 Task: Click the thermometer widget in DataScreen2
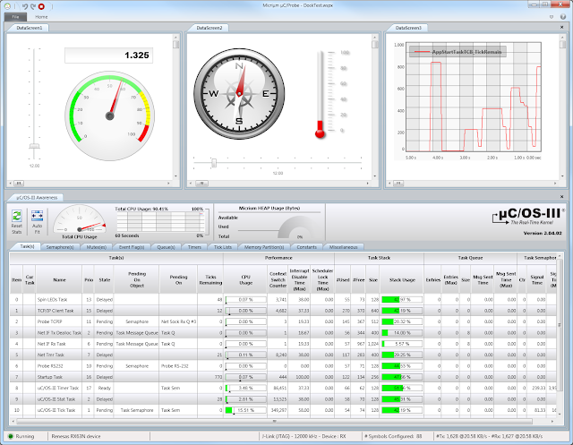coord(321,95)
